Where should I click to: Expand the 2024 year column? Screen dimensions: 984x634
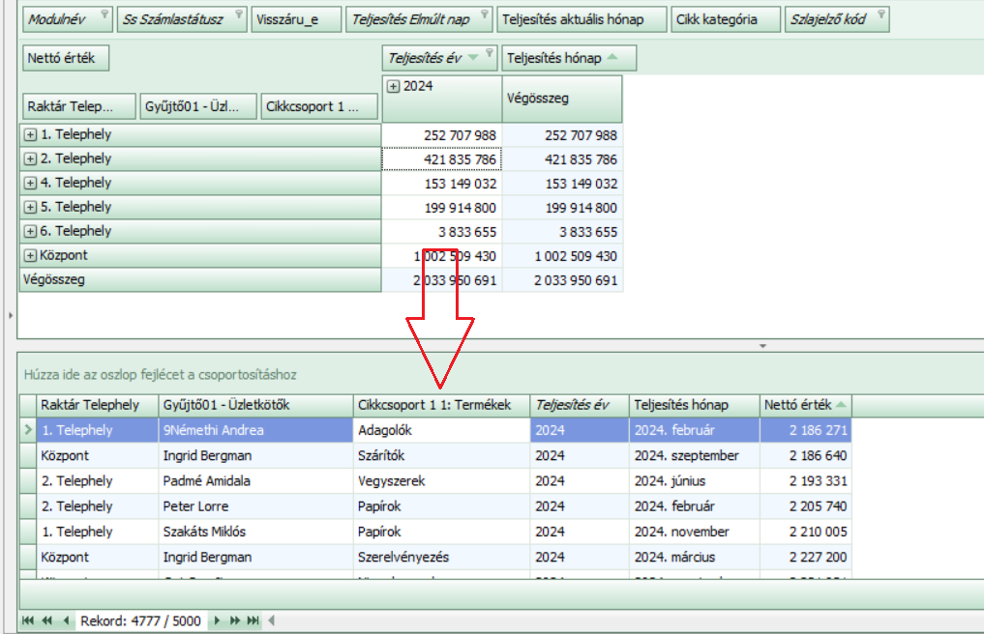393,86
